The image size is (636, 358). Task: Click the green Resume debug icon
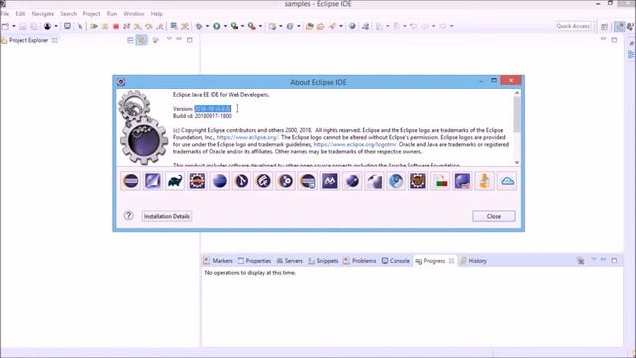click(x=94, y=26)
